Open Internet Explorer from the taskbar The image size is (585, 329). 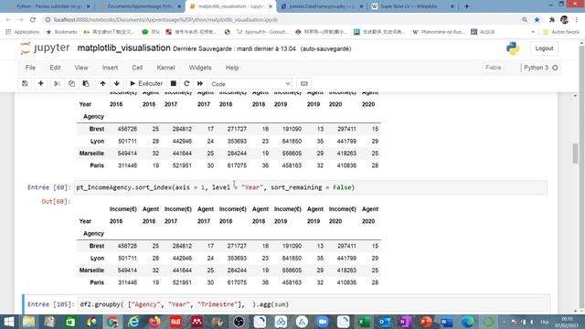(133, 321)
